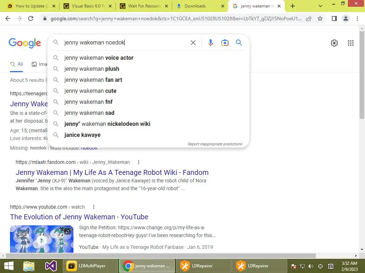
Task: Click 'Report inappropriate predictions' link
Action: pyautogui.click(x=215, y=144)
